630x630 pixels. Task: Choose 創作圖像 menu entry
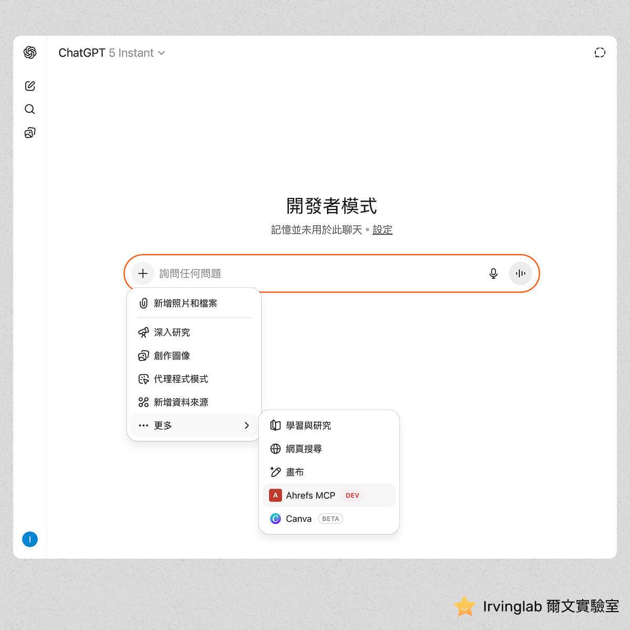click(x=194, y=355)
